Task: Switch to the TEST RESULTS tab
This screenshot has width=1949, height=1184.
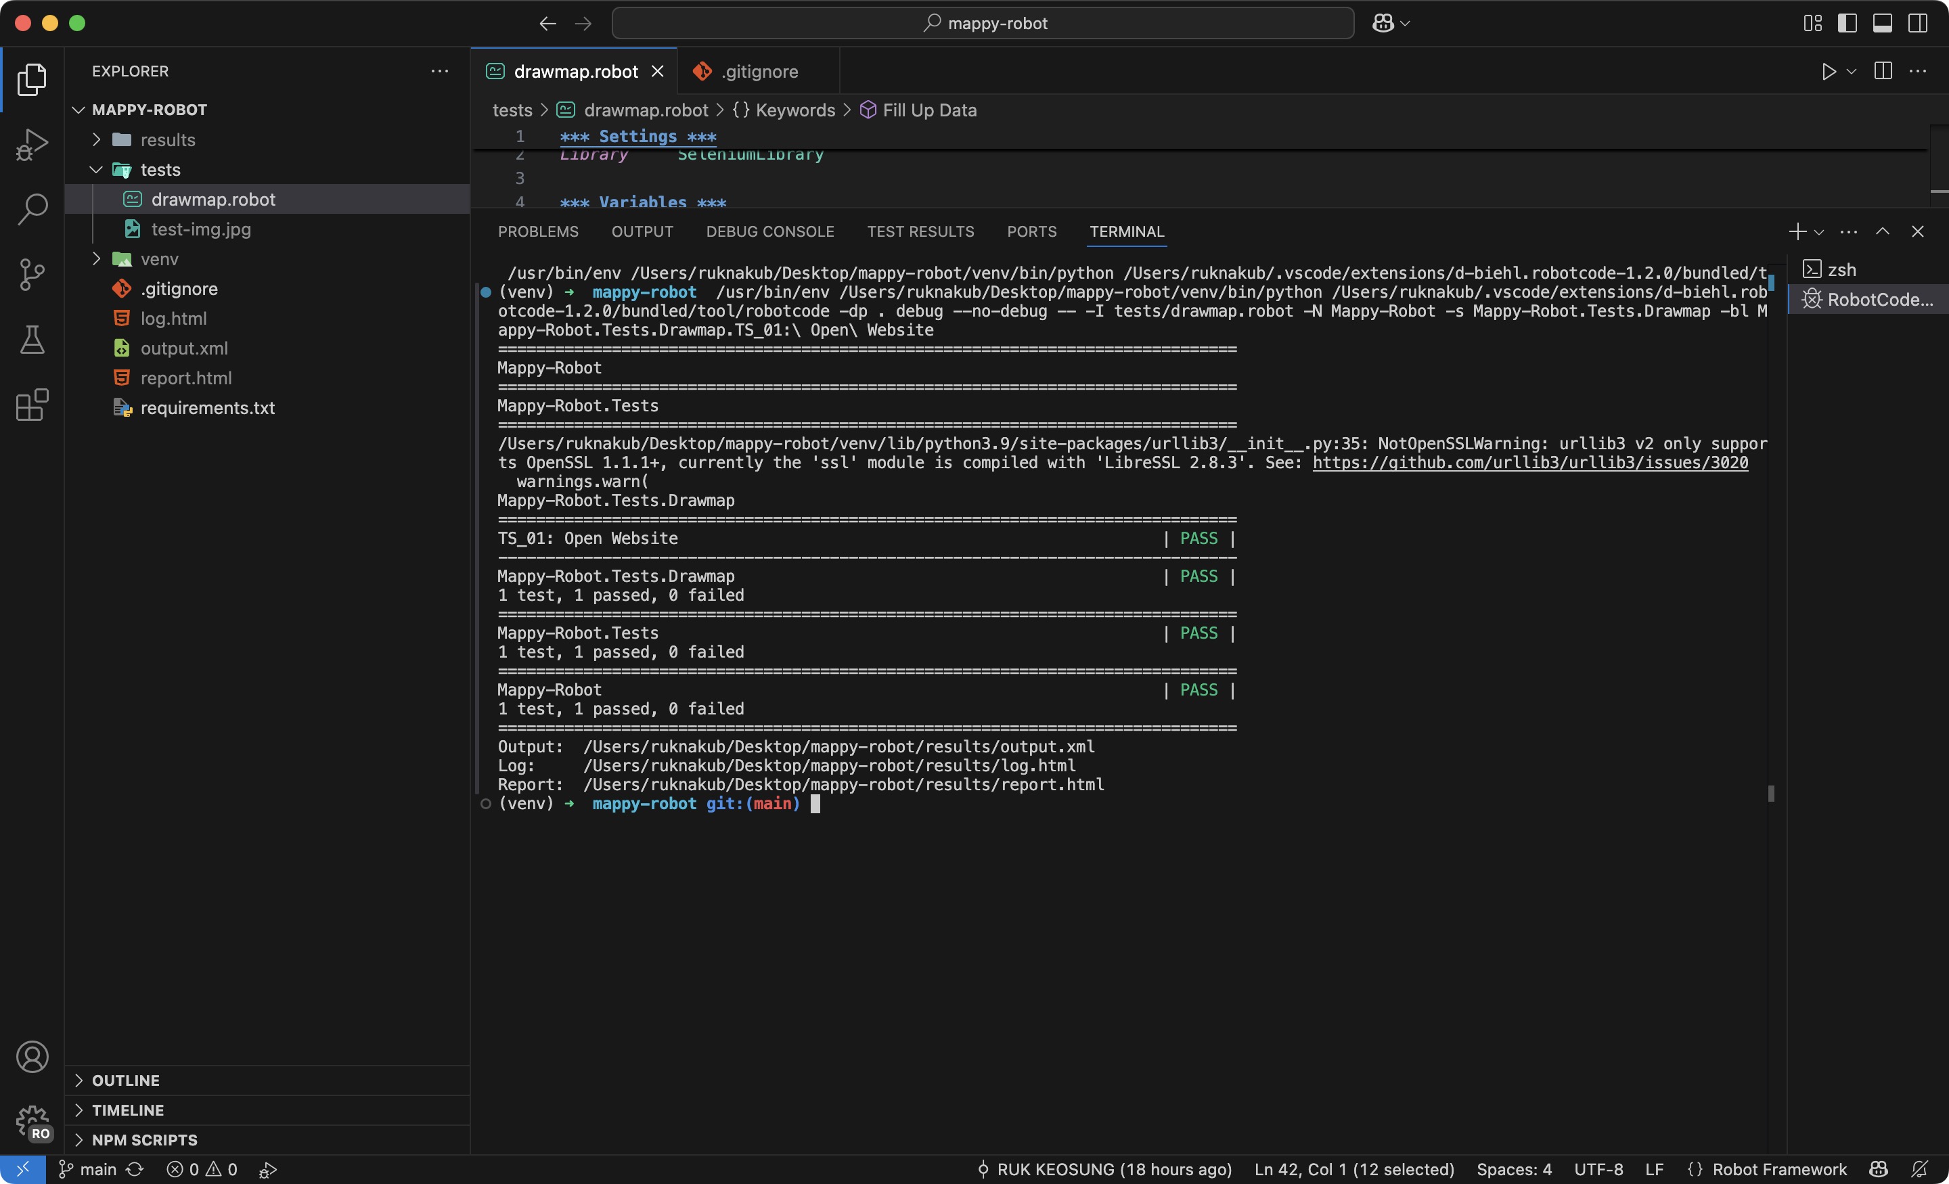Action: point(921,232)
